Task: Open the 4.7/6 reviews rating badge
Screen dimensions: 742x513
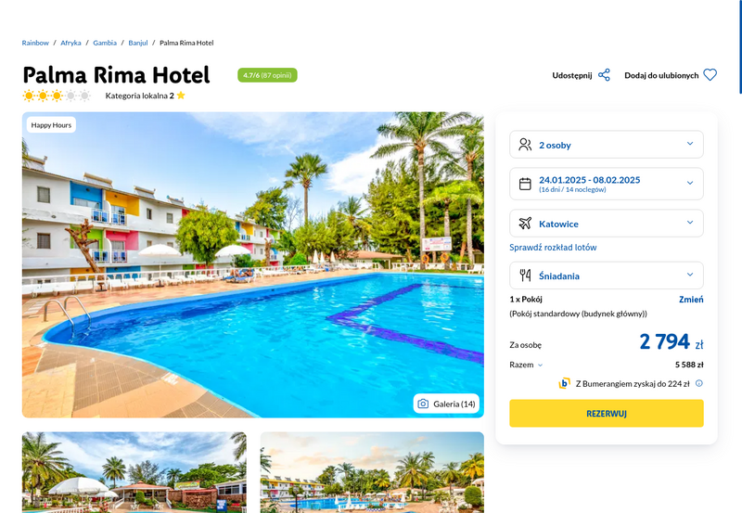Action: click(267, 75)
